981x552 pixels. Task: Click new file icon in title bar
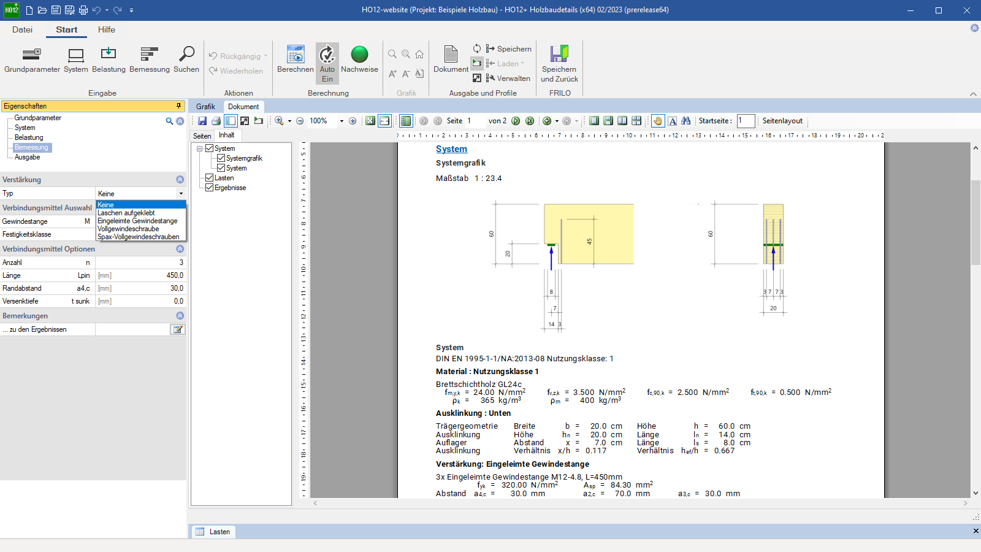29,10
